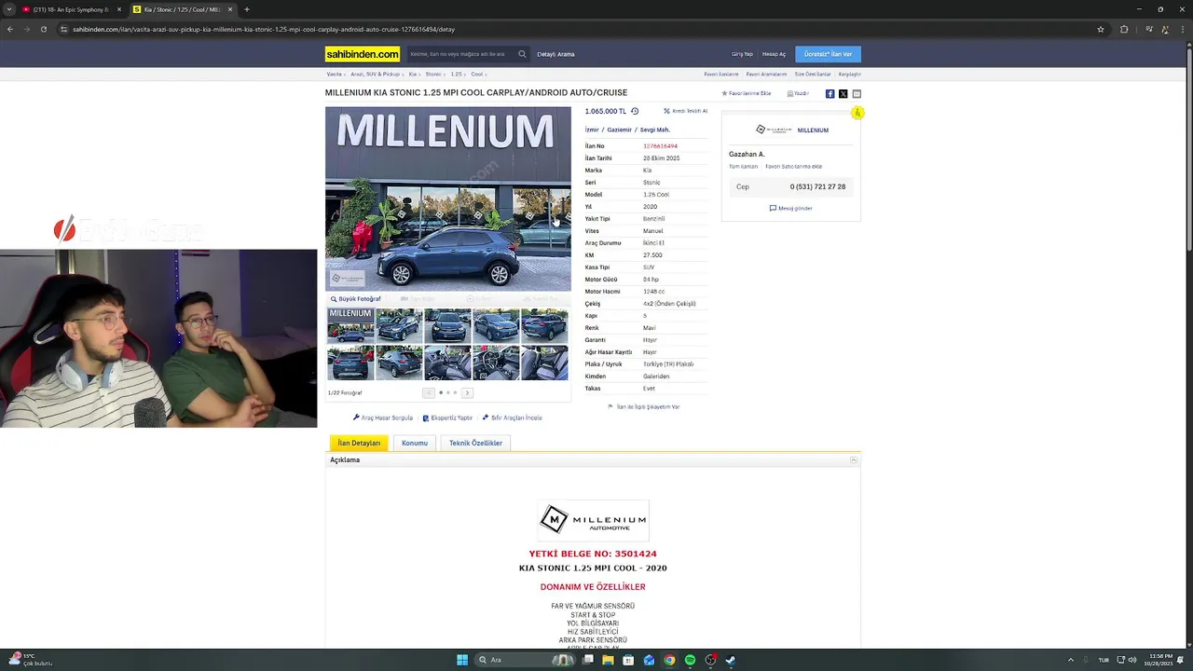Share listing on Facebook
The width and height of the screenshot is (1193, 671).
point(830,93)
